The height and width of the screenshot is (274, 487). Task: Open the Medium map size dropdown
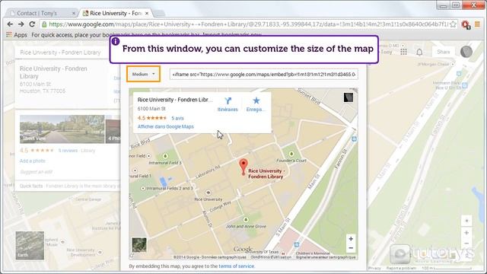click(144, 75)
